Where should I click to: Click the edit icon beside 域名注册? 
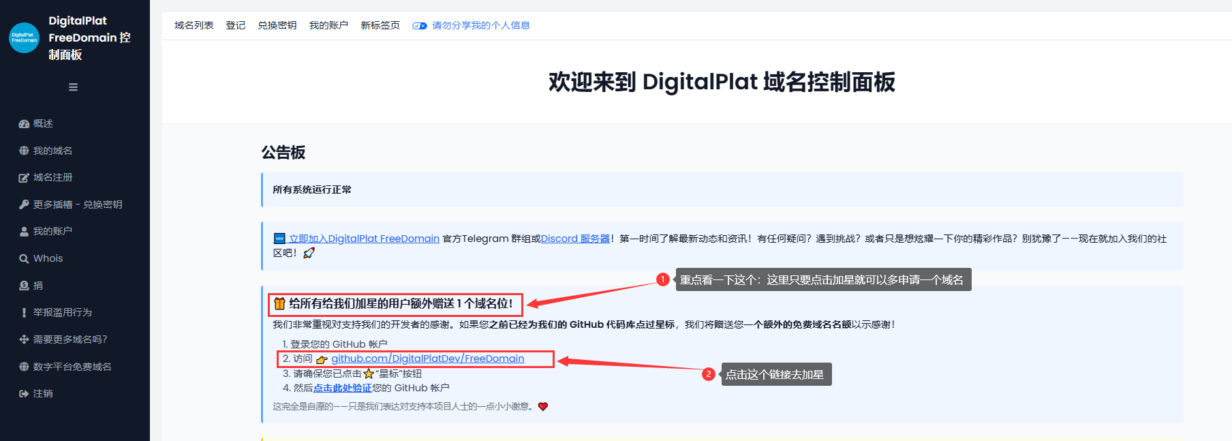tap(24, 178)
